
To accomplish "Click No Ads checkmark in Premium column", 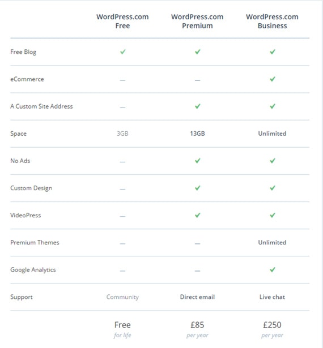I will (x=197, y=161).
